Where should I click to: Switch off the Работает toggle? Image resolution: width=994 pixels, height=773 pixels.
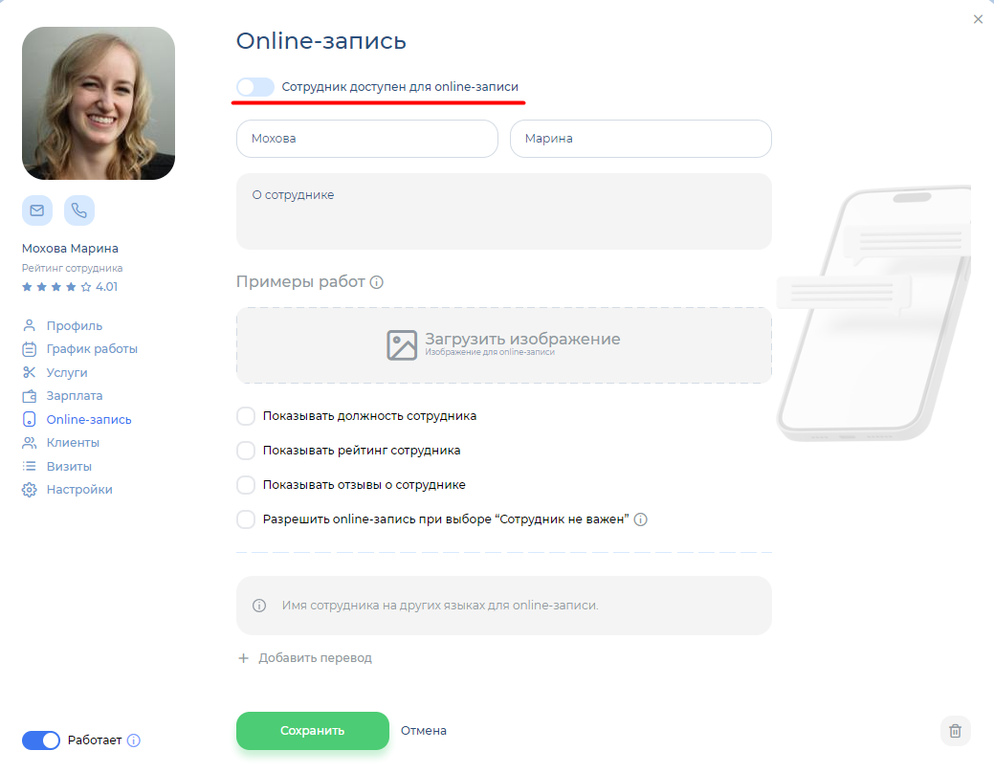(x=41, y=740)
